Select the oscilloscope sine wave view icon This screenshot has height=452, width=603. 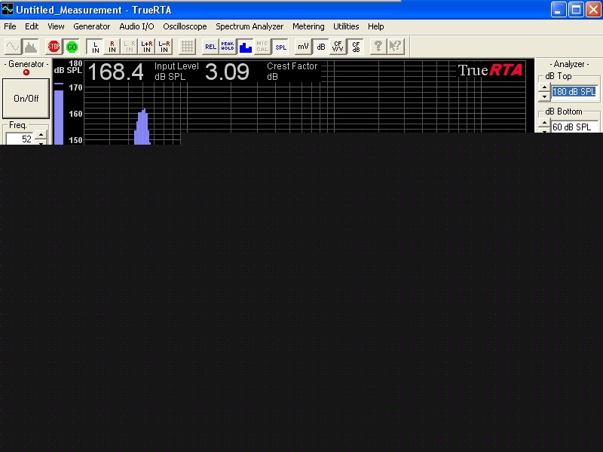pos(12,47)
